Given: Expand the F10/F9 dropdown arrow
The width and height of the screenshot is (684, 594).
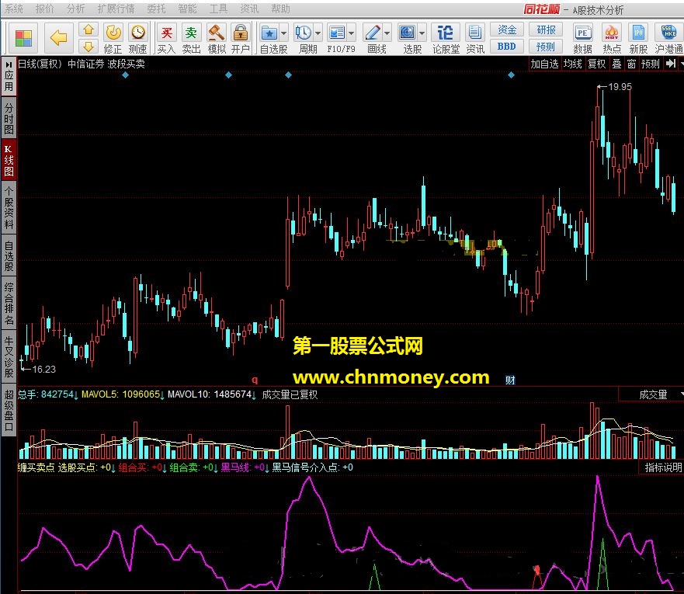Looking at the screenshot, I should (x=351, y=33).
